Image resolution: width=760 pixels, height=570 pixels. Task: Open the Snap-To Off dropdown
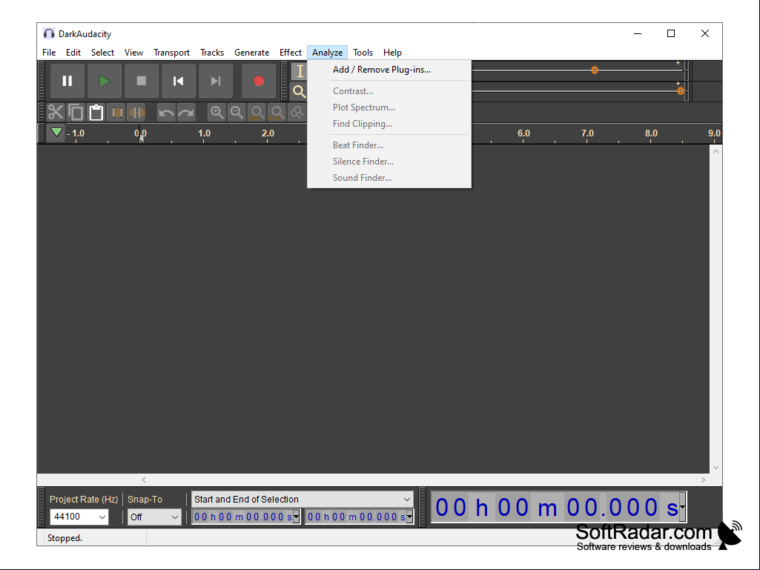point(154,517)
